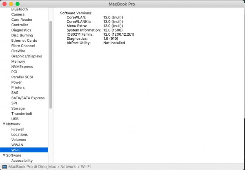Click the 'CoreWLAN:' label
The height and width of the screenshot is (170, 245).
(76, 17)
